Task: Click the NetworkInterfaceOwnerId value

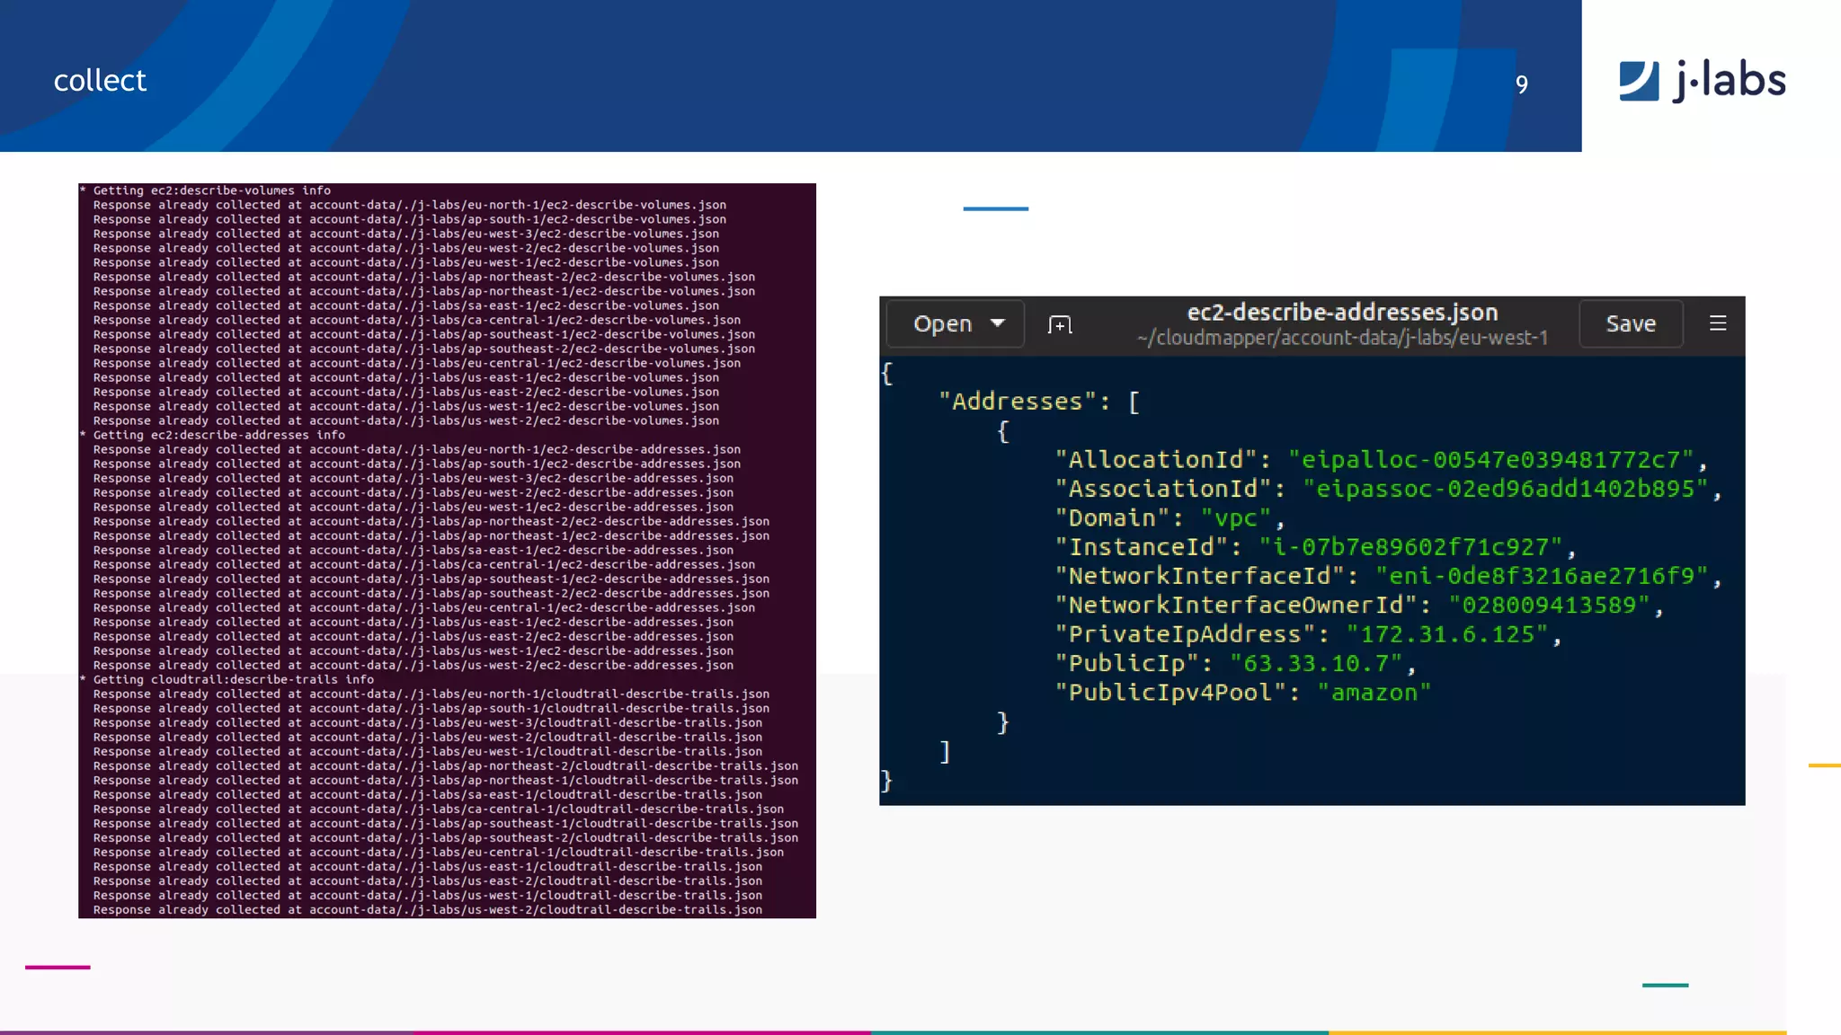Action: [1549, 606]
